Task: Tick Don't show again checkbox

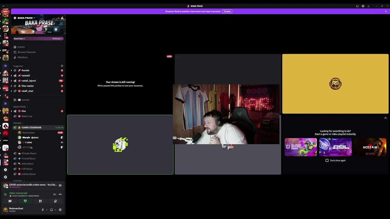Action: [327, 161]
